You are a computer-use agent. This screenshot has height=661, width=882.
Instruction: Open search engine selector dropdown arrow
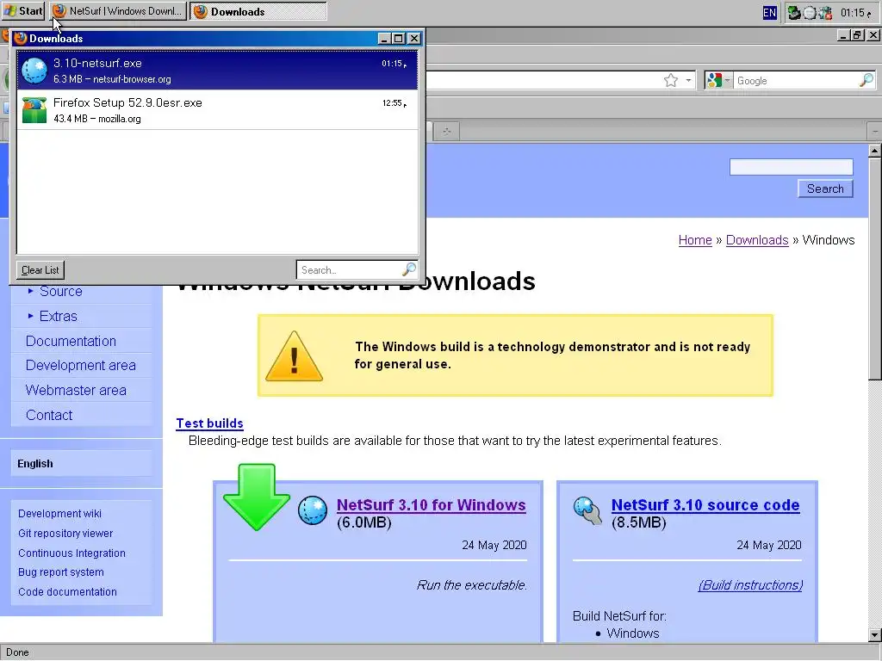coord(727,80)
